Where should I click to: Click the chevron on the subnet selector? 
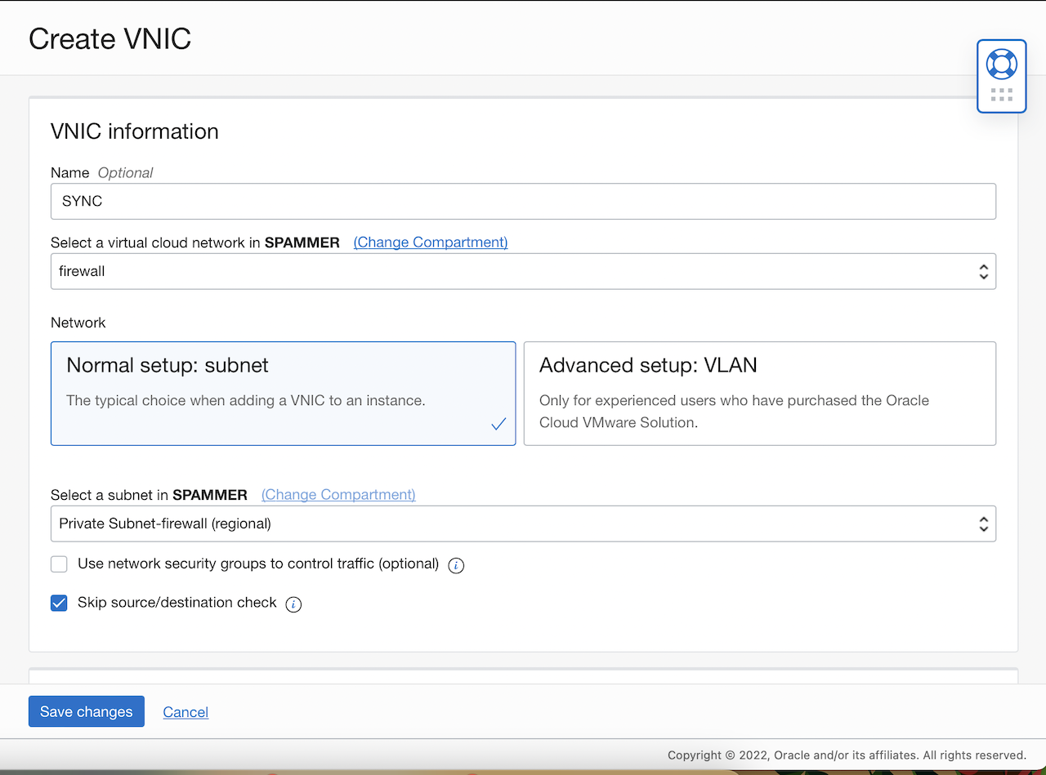[x=983, y=523]
